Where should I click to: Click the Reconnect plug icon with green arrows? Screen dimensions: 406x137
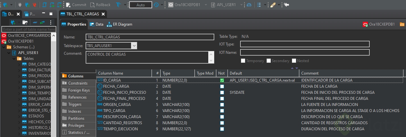click(28, 5)
